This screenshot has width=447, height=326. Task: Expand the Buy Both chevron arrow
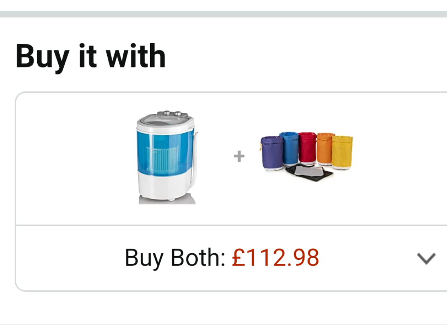click(x=426, y=259)
